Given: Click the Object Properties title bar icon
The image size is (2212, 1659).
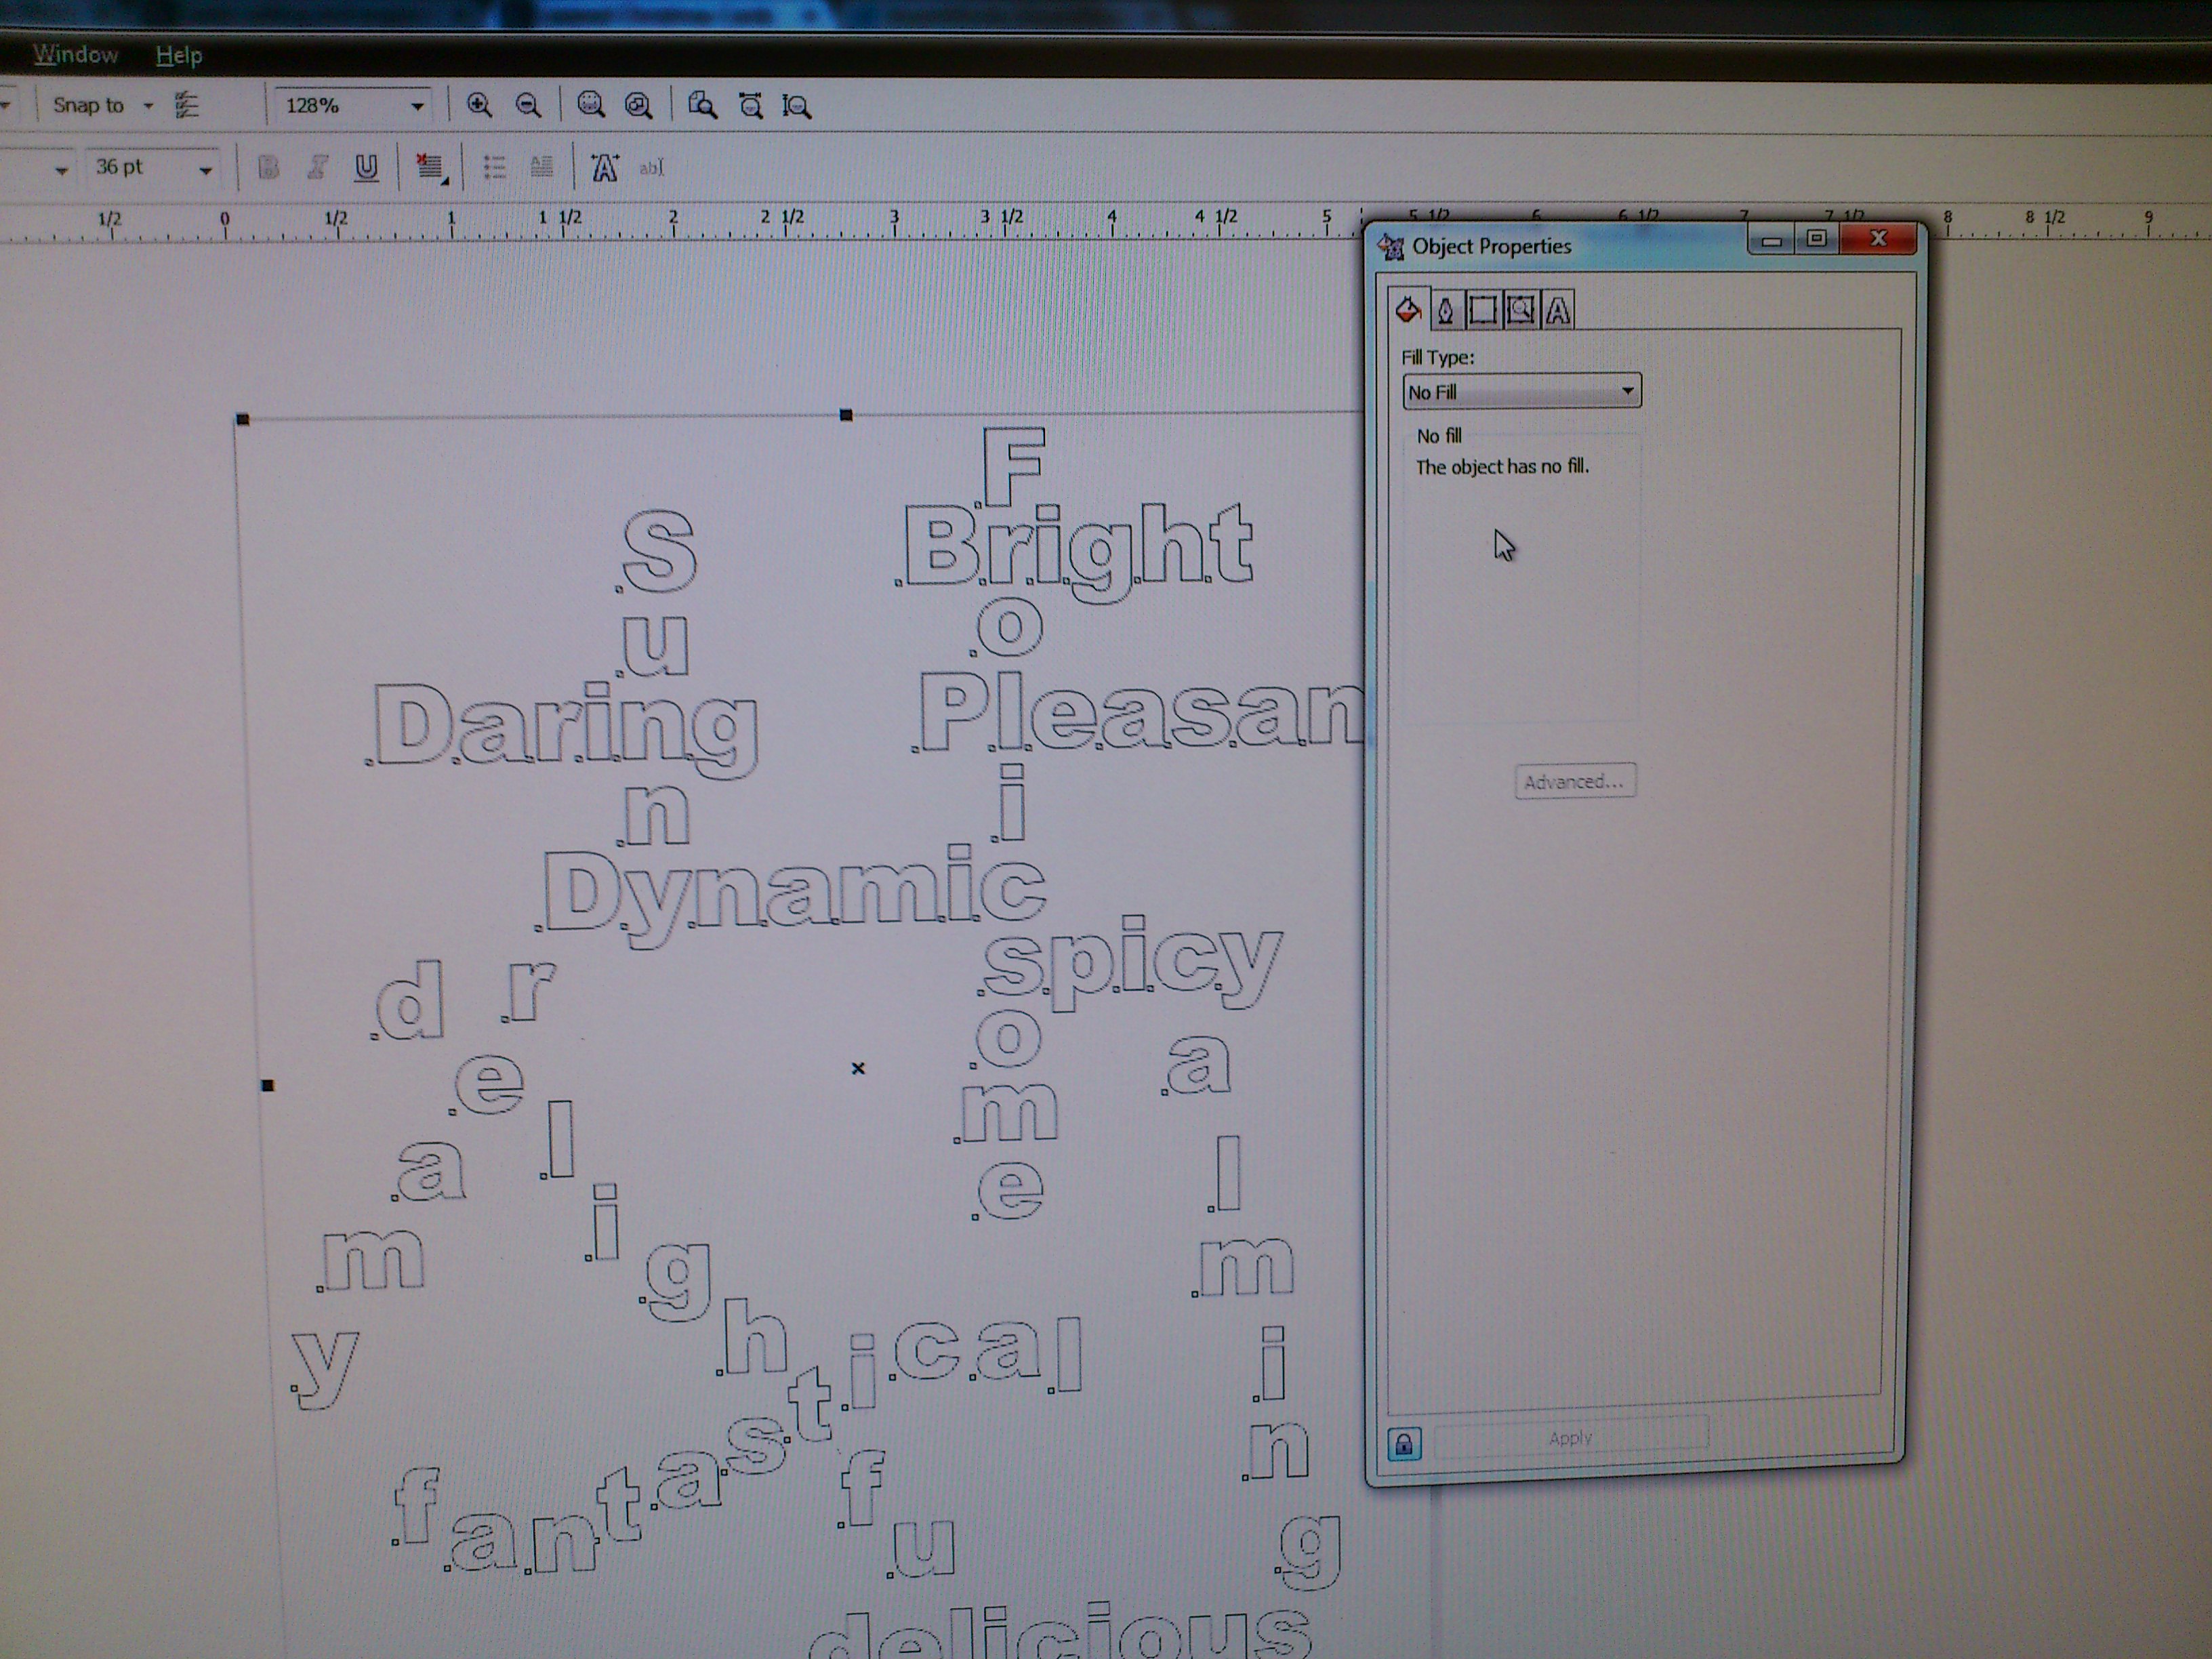Looking at the screenshot, I should coord(1390,246).
